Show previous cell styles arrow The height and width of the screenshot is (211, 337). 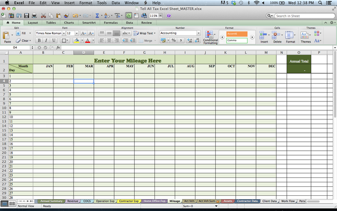222,37
